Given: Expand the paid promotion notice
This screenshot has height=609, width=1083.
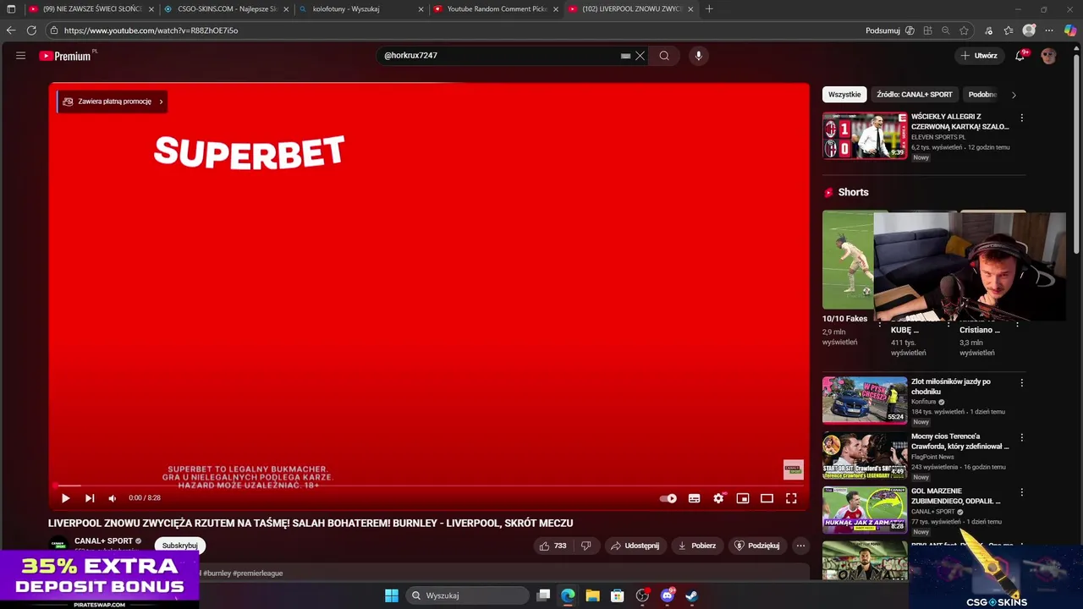Looking at the screenshot, I should pyautogui.click(x=112, y=101).
